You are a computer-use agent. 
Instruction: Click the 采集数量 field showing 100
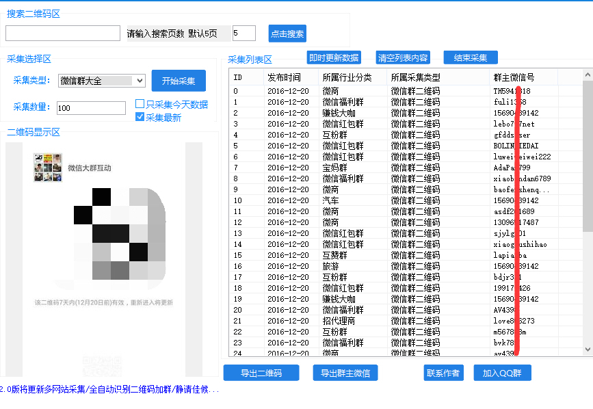[91, 108]
